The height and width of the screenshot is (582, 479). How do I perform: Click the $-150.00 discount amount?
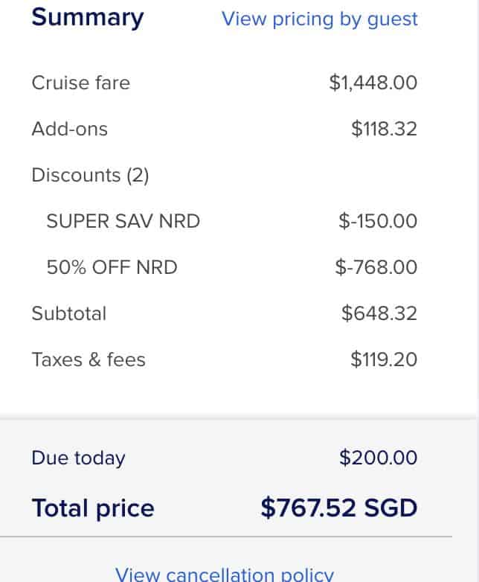pos(378,221)
